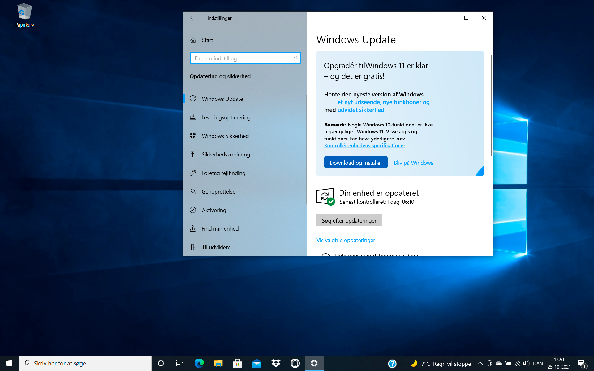Click the taskbar search box 'Skriv her for at søge'
Screen dimensions: 594x371
pyautogui.click(x=85, y=363)
